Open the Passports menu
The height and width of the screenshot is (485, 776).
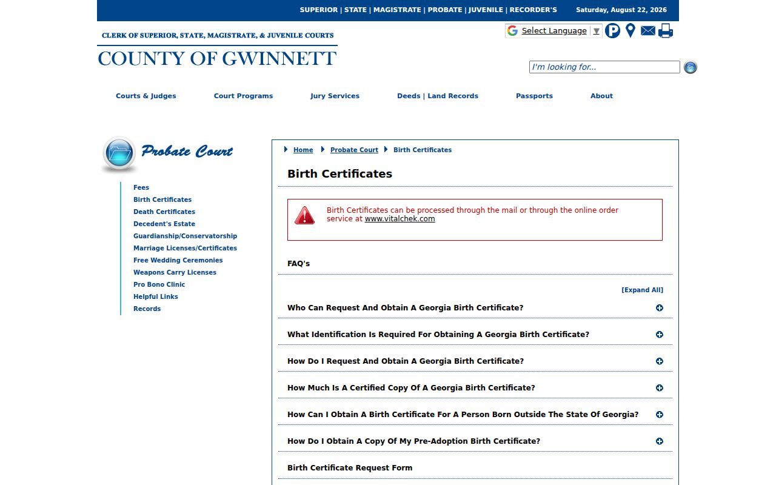click(534, 96)
